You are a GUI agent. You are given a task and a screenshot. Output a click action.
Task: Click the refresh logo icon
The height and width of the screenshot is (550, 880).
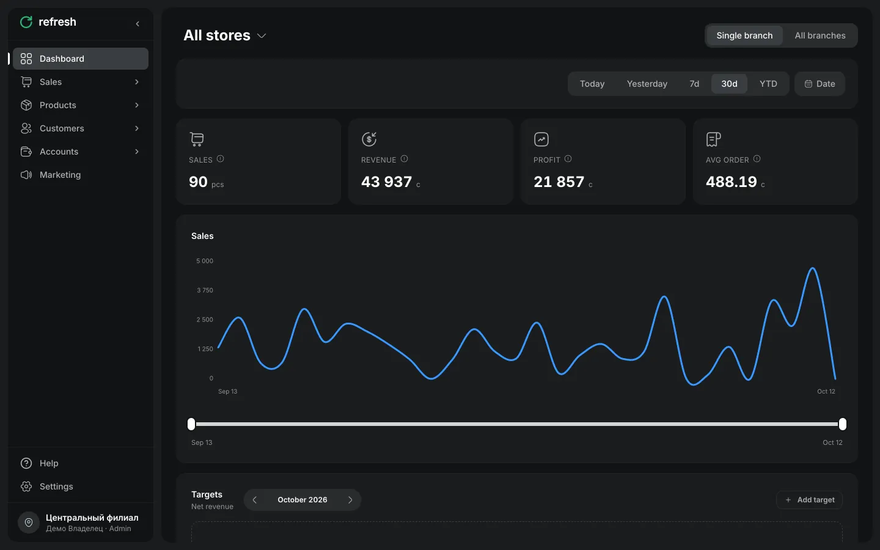coord(26,22)
